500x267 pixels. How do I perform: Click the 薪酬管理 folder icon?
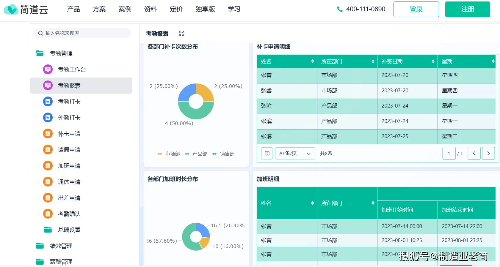(x=40, y=262)
